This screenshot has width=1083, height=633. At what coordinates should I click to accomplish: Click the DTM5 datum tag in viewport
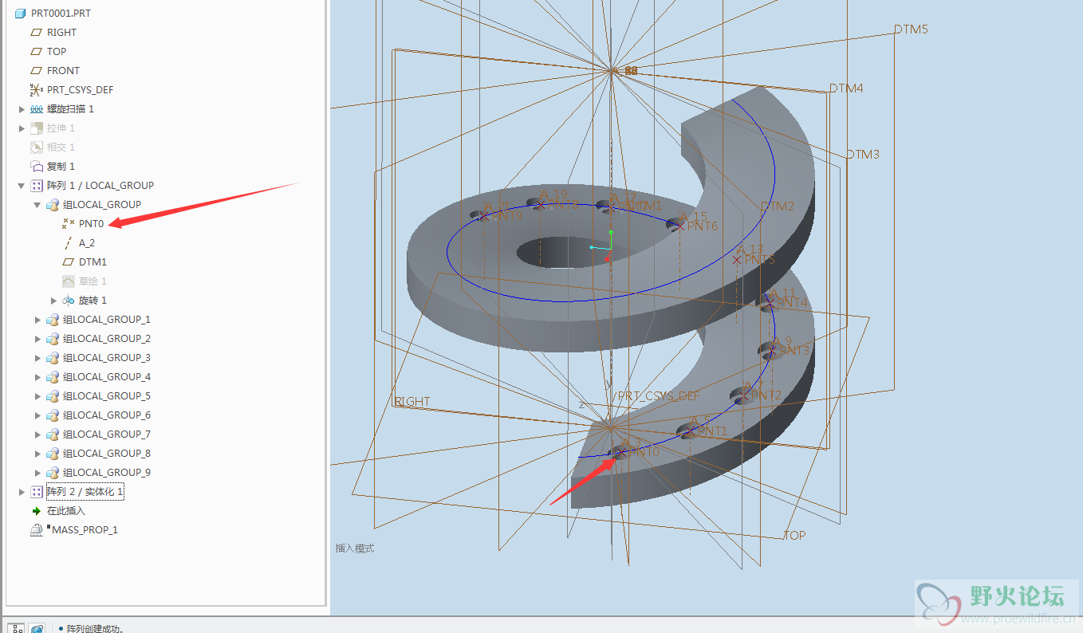(x=911, y=29)
